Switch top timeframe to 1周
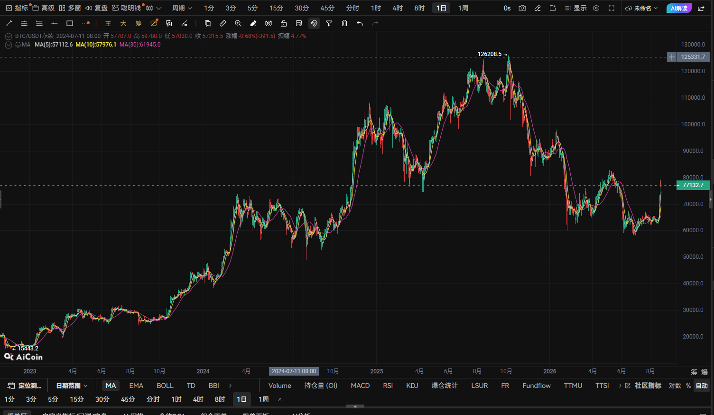 point(463,8)
